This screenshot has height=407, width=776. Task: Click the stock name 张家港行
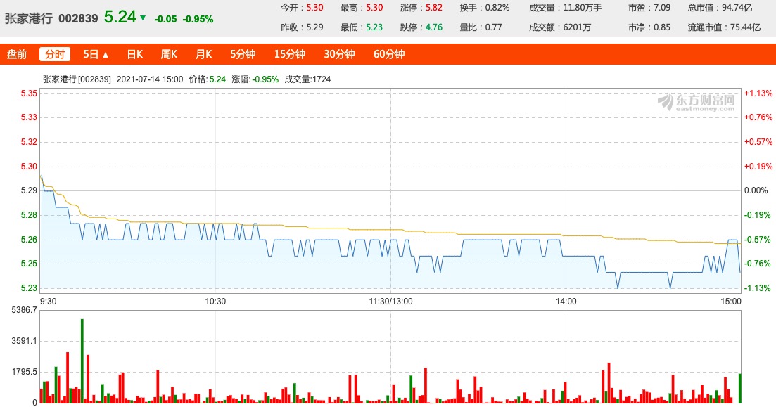point(29,19)
